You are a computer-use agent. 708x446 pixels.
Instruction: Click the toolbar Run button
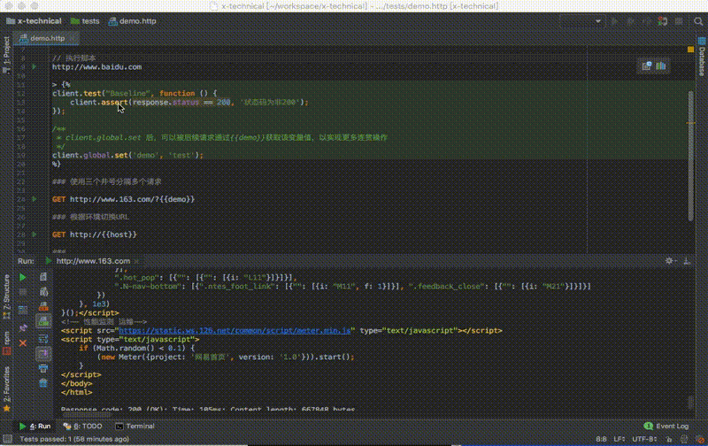click(x=614, y=21)
